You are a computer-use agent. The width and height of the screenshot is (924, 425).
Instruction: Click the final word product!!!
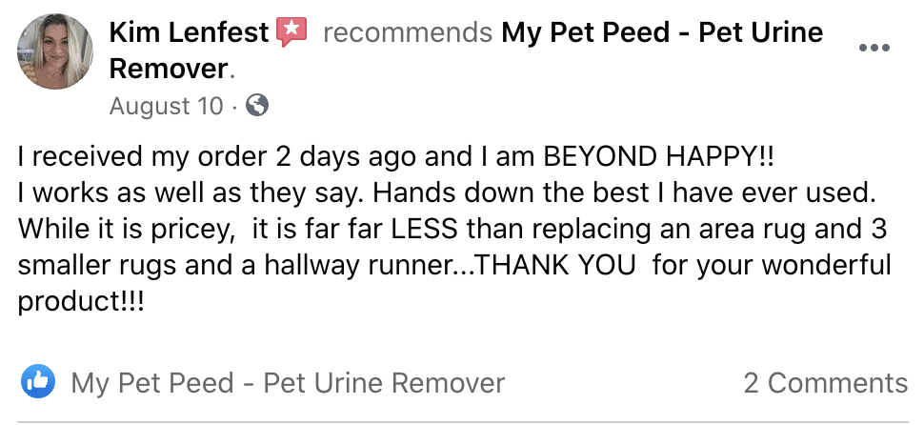pyautogui.click(x=80, y=302)
